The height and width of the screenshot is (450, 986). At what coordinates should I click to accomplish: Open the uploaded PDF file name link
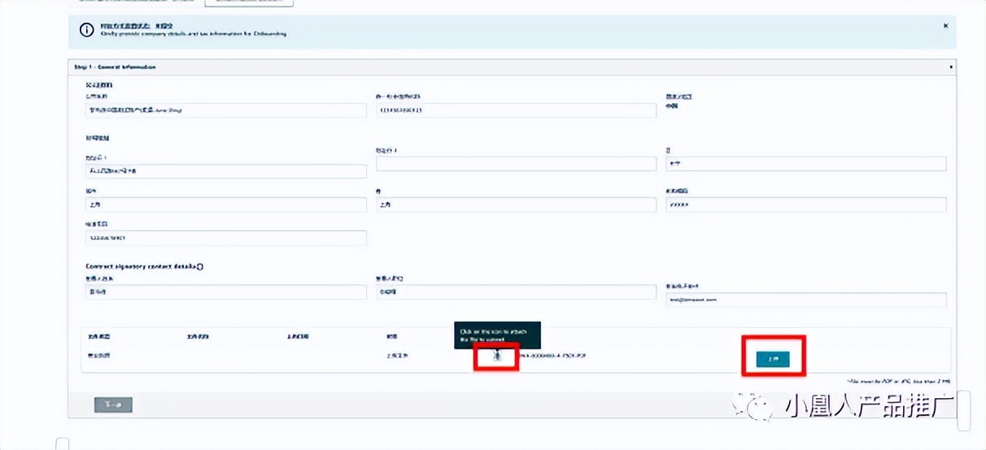[x=553, y=357]
